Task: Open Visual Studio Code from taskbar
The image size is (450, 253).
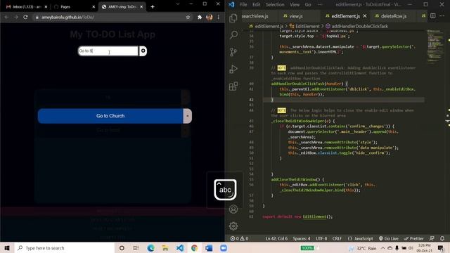Action: coord(180,248)
